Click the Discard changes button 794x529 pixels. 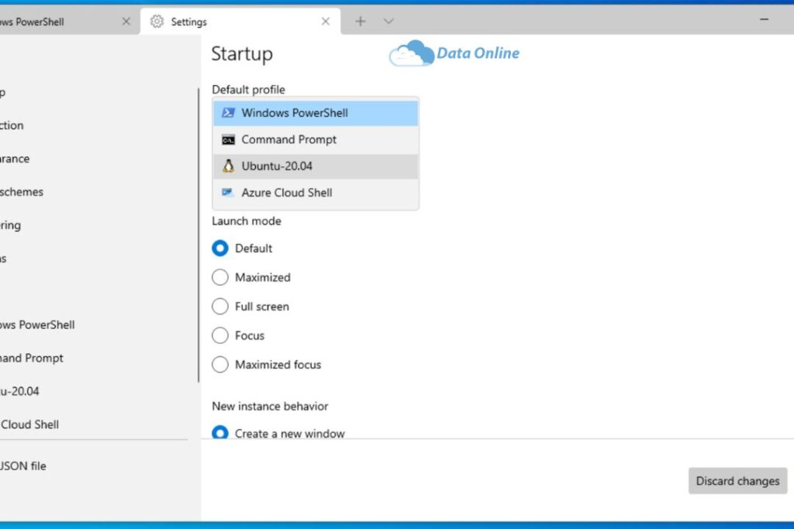pos(737,481)
